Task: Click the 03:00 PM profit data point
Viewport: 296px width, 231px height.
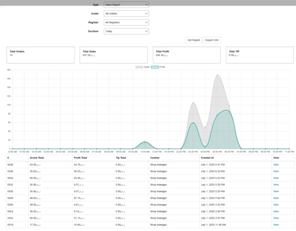Action: (193, 123)
